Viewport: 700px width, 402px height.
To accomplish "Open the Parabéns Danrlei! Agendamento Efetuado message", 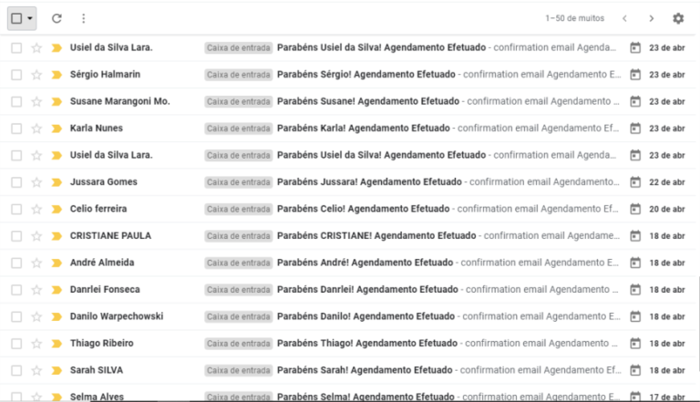I will click(365, 290).
